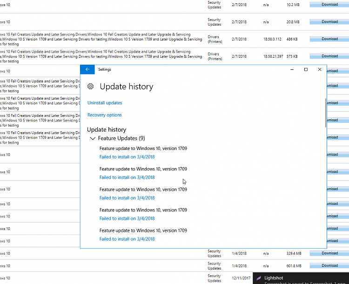Open the fifth Failed to install on 3/4/2018 link
Image resolution: width=349 pixels, height=284 pixels.
[x=127, y=239]
